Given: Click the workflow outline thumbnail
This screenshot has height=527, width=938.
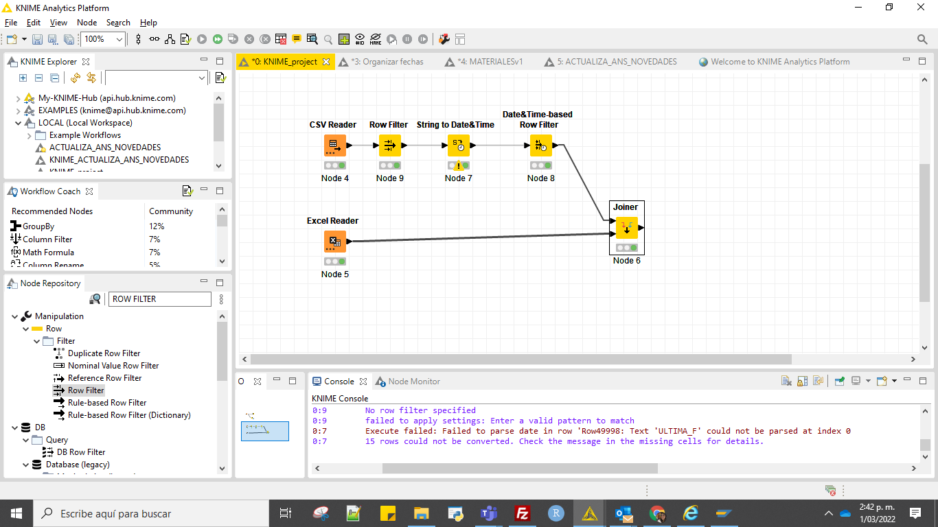Looking at the screenshot, I should click(264, 430).
